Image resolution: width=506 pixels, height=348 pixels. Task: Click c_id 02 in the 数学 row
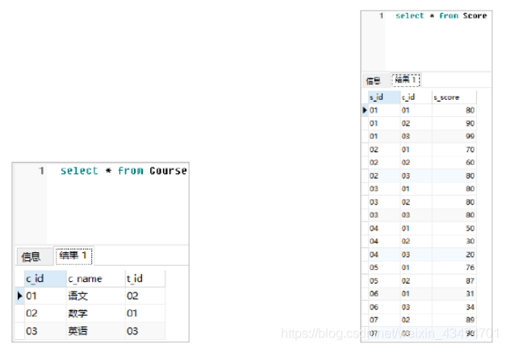tap(45, 313)
